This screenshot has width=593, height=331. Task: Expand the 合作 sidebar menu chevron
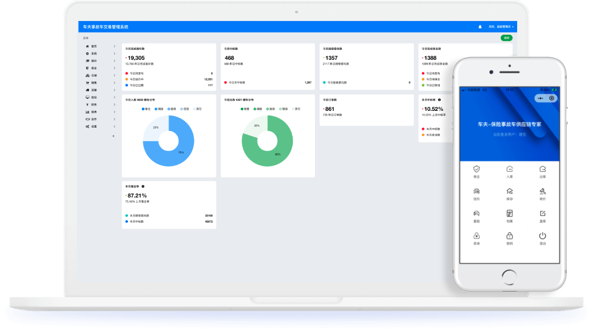114,119
